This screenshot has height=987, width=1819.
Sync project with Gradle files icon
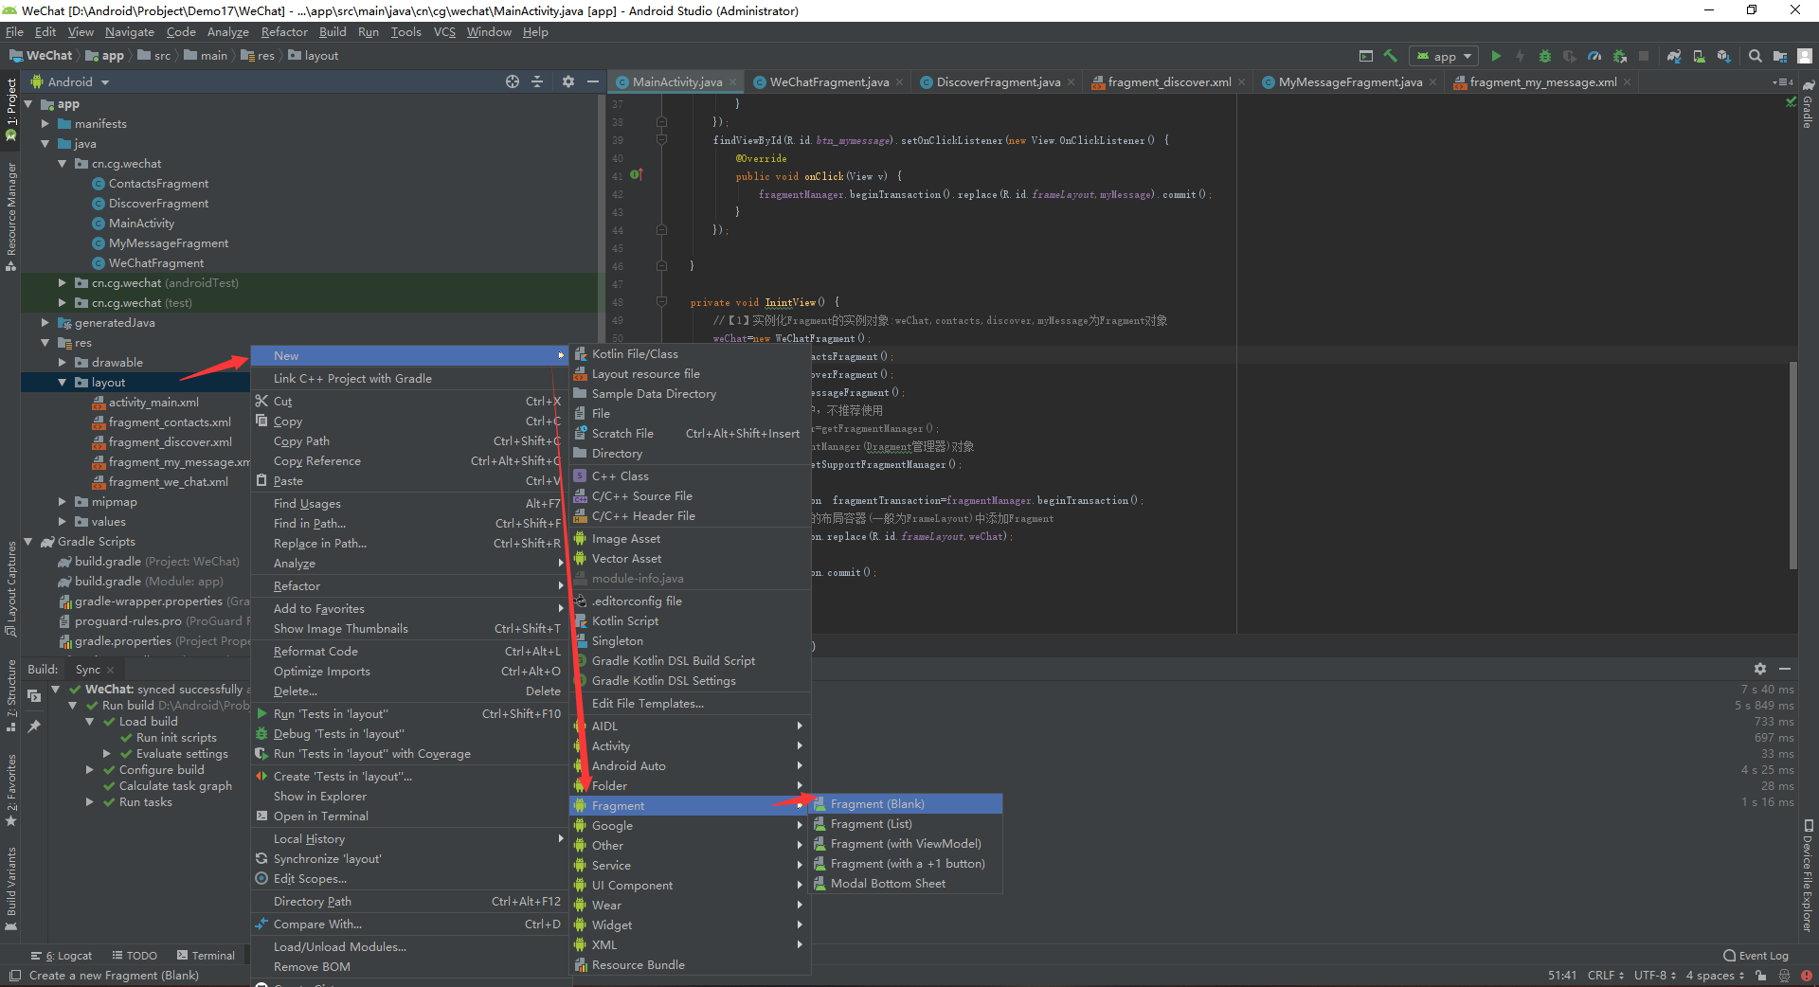pos(1674,56)
